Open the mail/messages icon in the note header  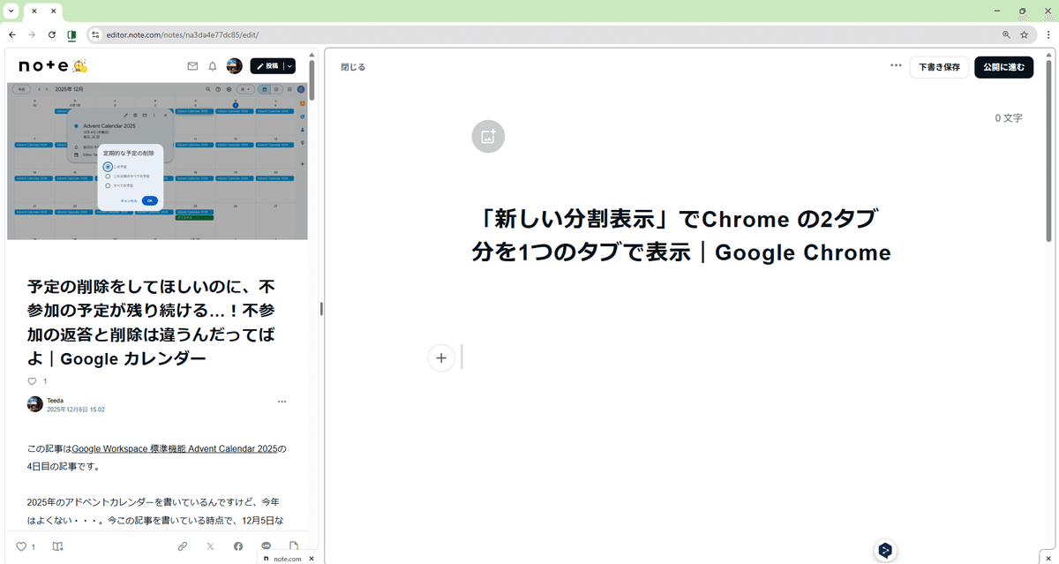[x=192, y=66]
